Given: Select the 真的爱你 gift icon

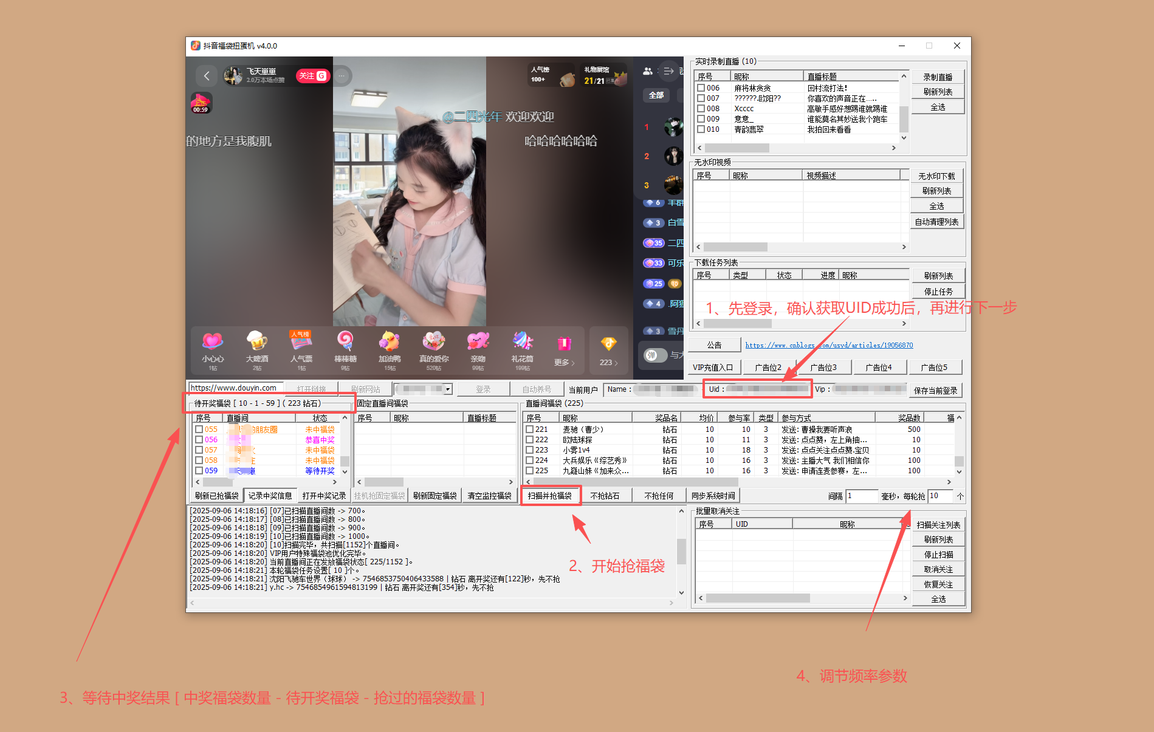Looking at the screenshot, I should click(x=434, y=346).
